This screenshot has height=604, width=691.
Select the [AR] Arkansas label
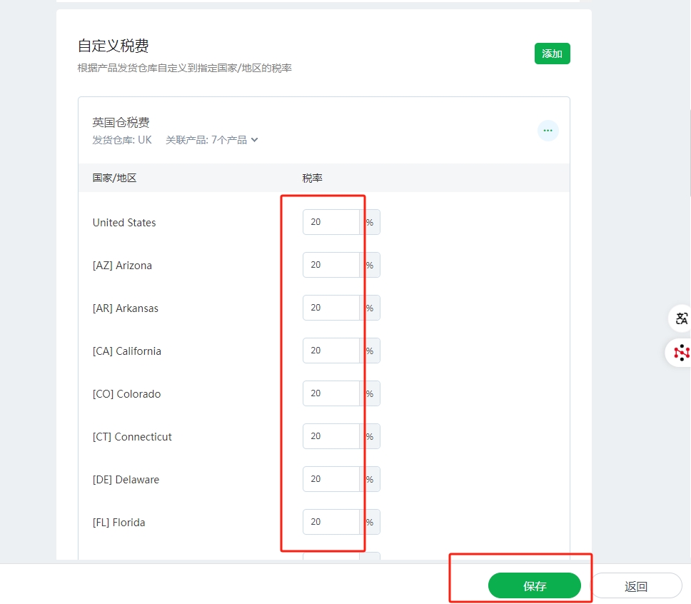tap(125, 308)
